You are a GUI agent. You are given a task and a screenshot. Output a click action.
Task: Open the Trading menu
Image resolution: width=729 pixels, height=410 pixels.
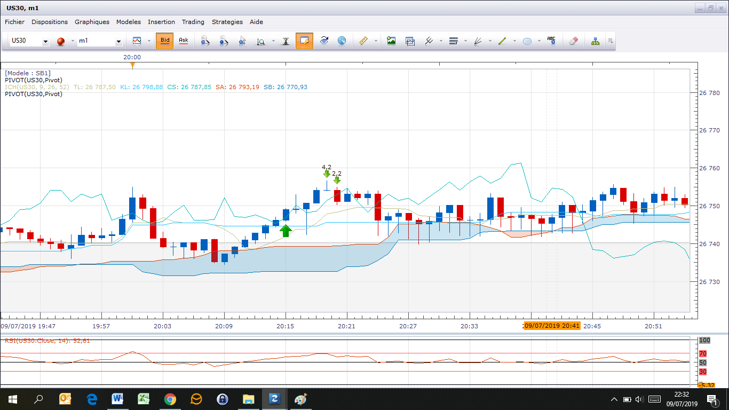click(x=193, y=22)
